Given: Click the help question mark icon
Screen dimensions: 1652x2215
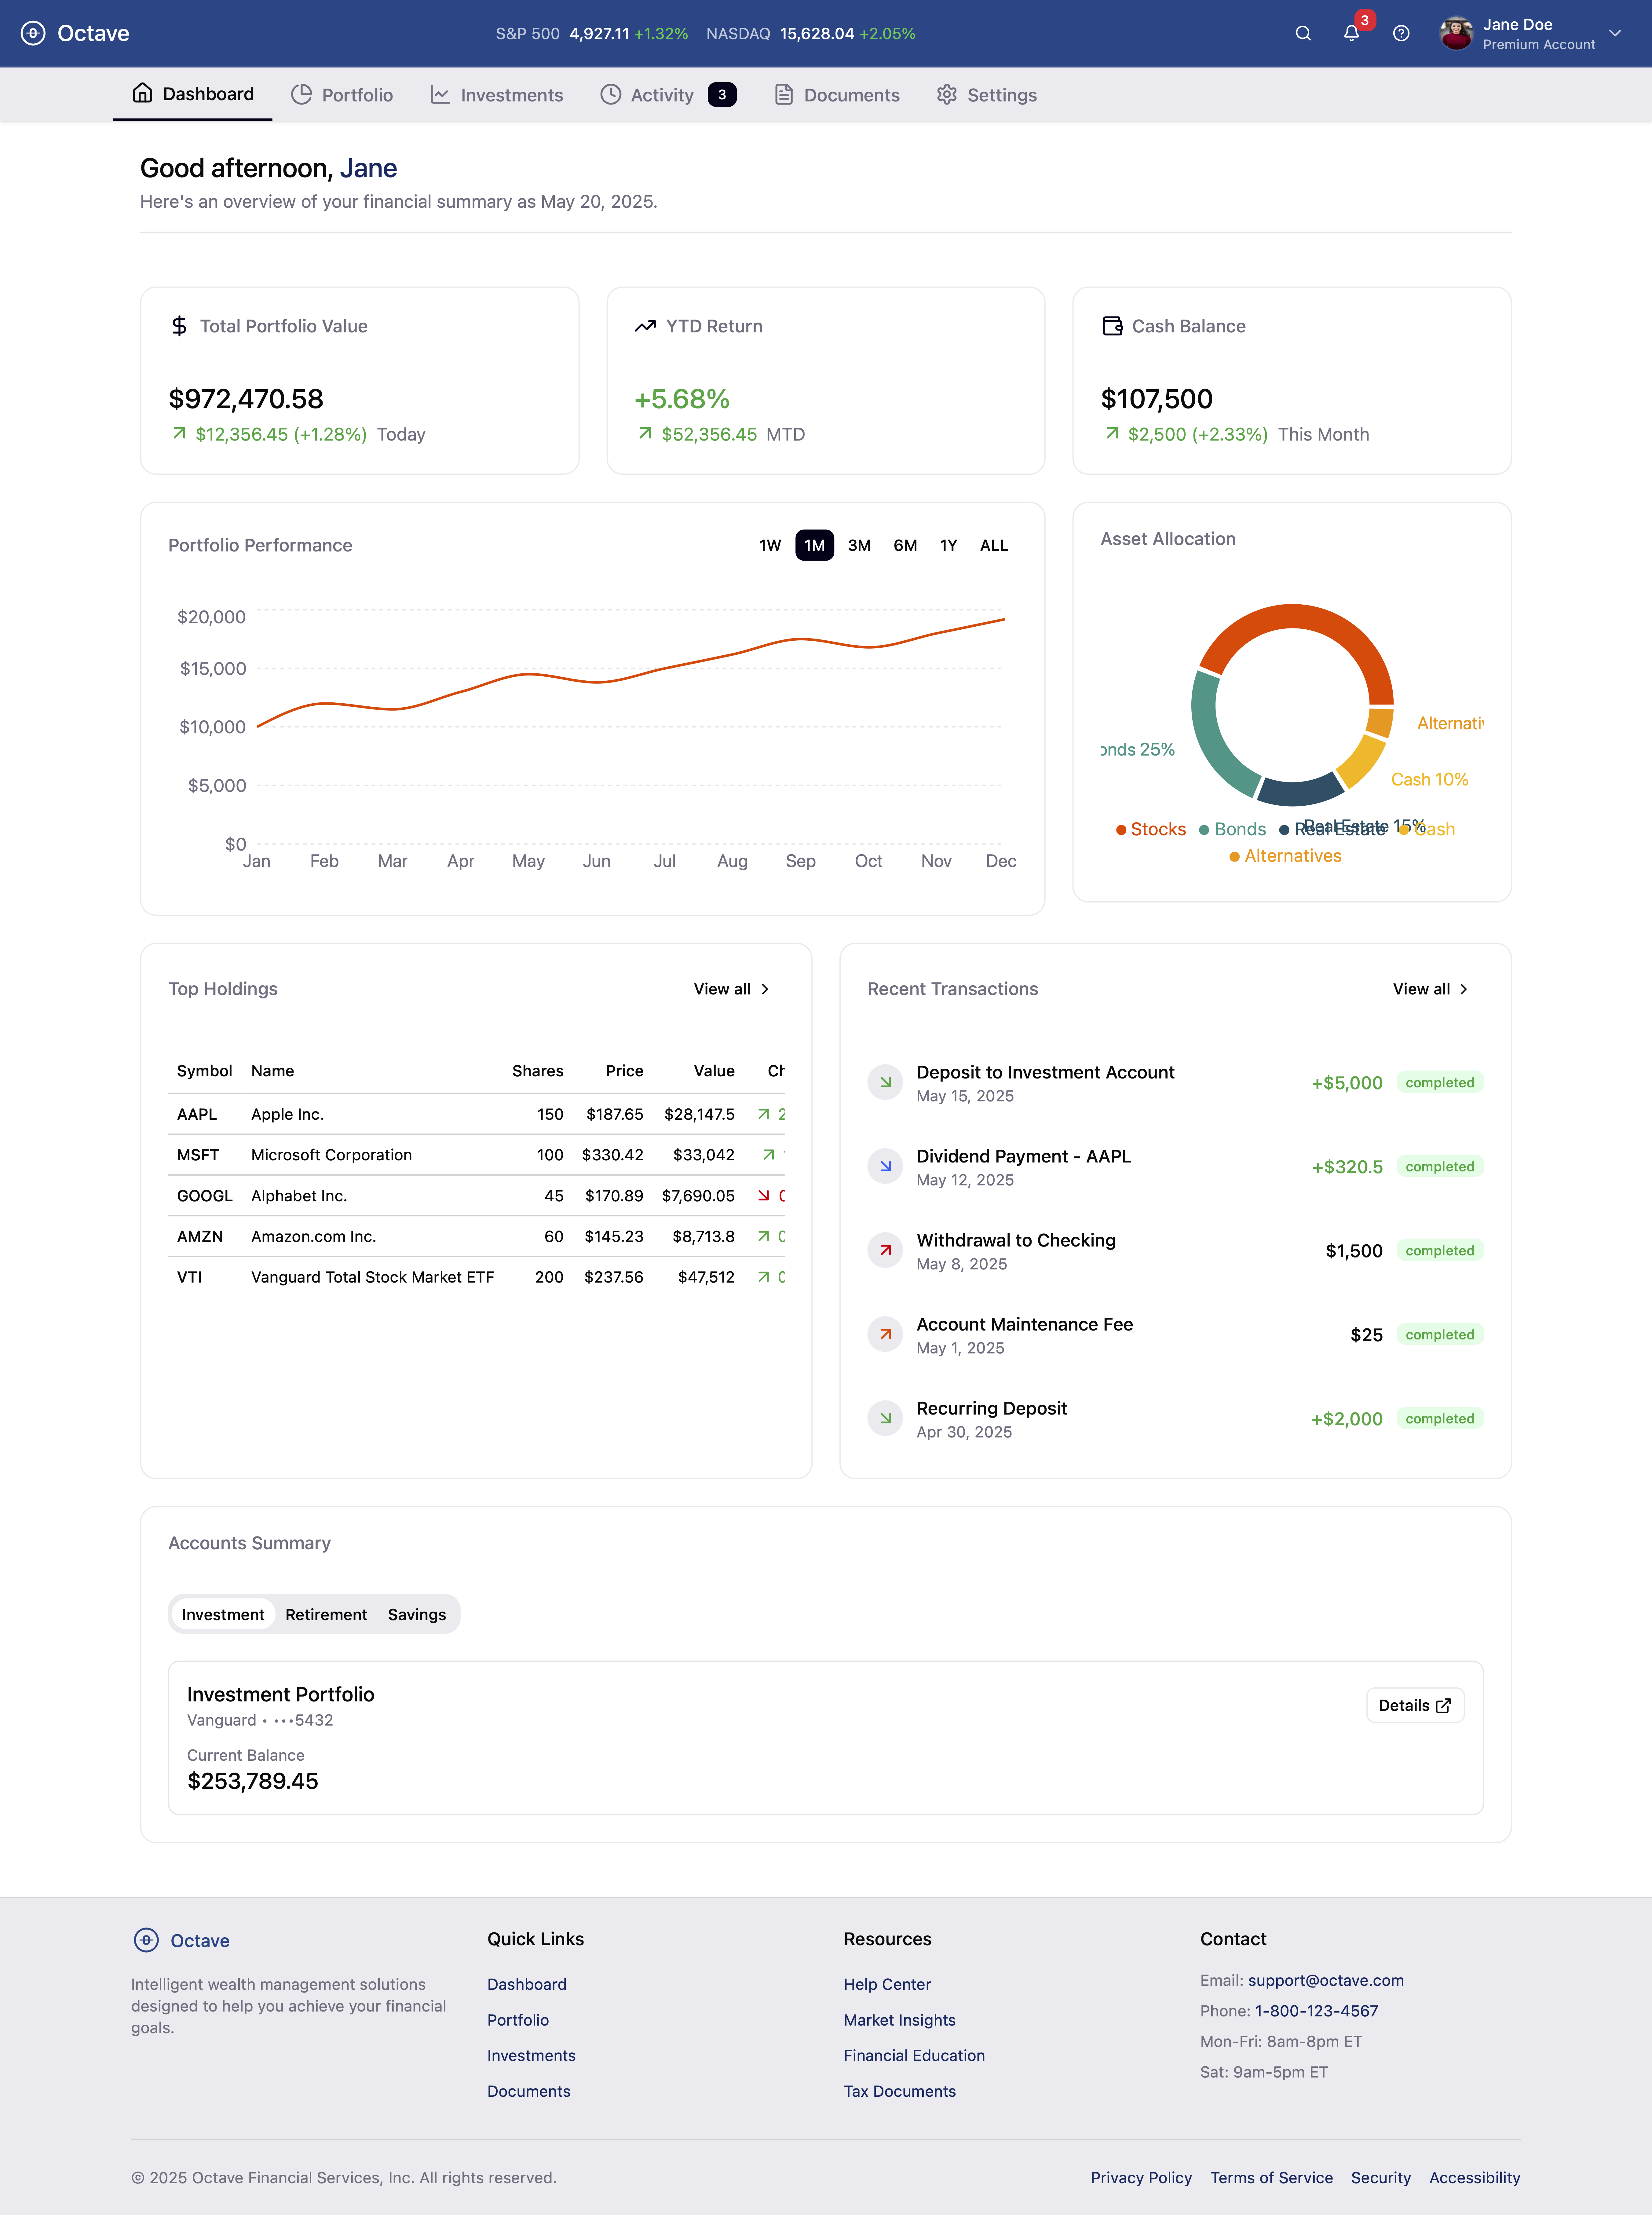Looking at the screenshot, I should (1401, 33).
